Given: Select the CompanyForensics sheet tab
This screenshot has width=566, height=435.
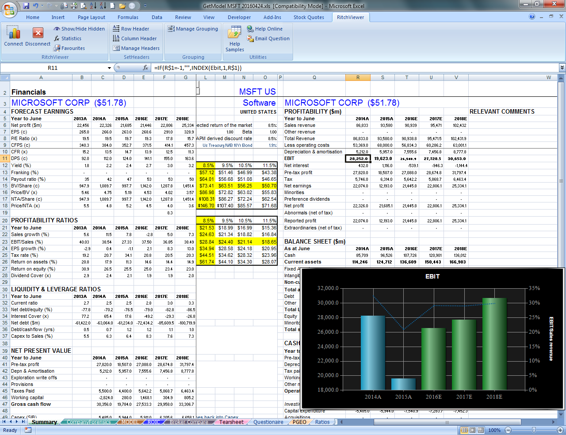Looking at the screenshot, I should point(88,422).
